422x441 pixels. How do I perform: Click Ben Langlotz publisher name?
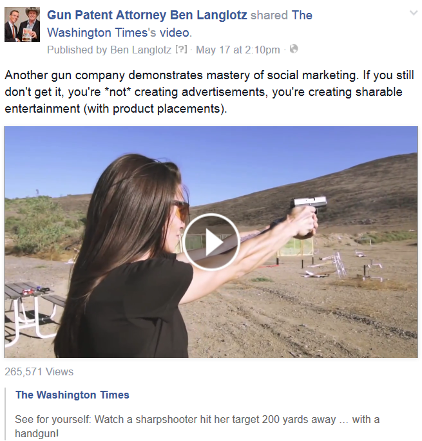[x=140, y=50]
